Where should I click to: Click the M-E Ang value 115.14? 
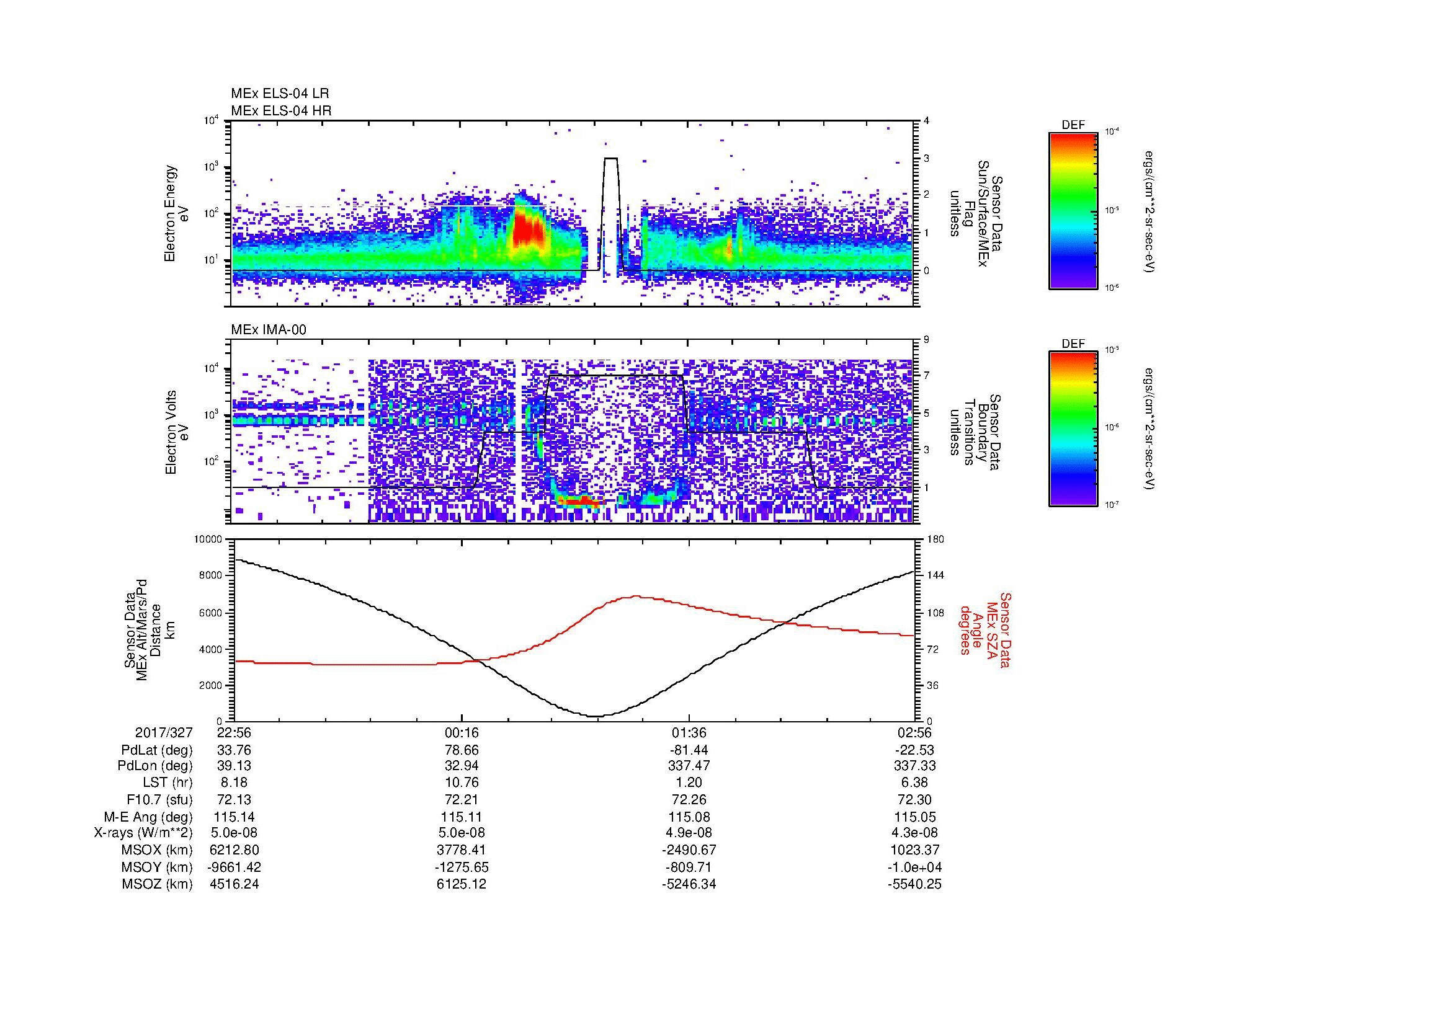click(x=234, y=817)
